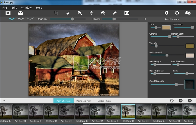Select the Rain Shower 05 preset thumbnail

(67, 112)
